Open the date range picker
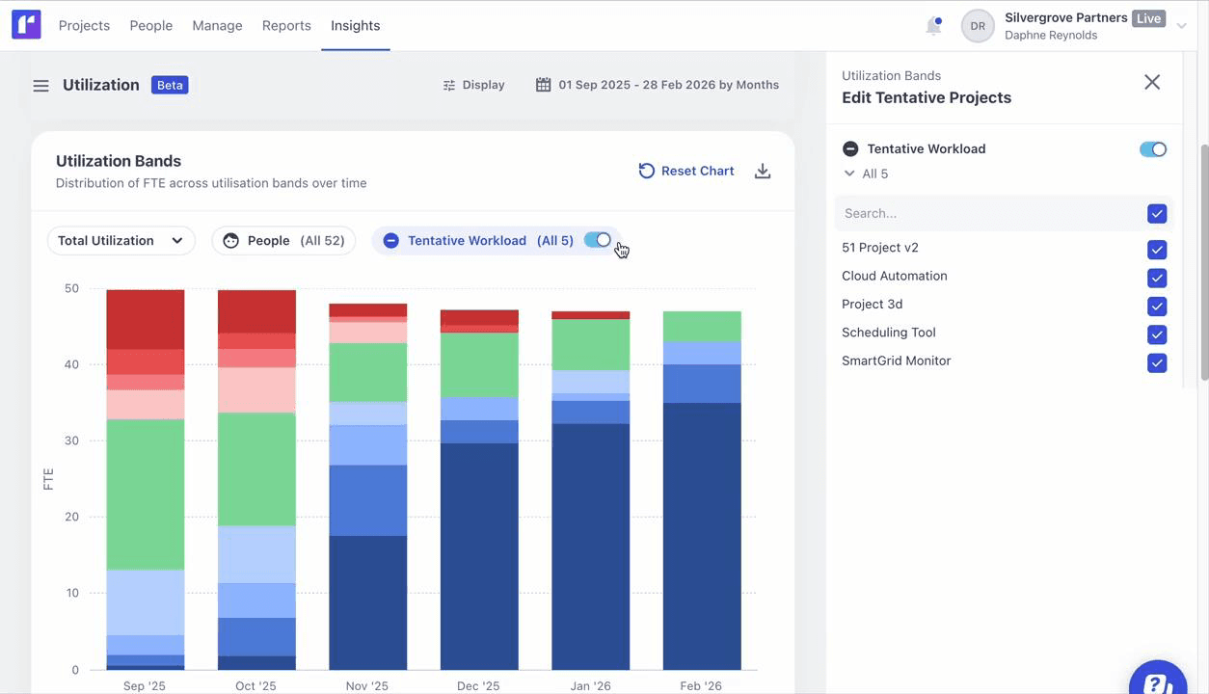1209x694 pixels. click(x=658, y=85)
